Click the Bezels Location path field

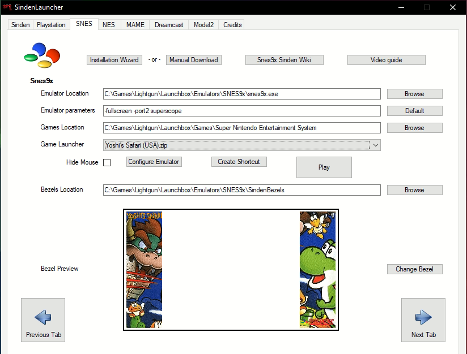point(242,190)
